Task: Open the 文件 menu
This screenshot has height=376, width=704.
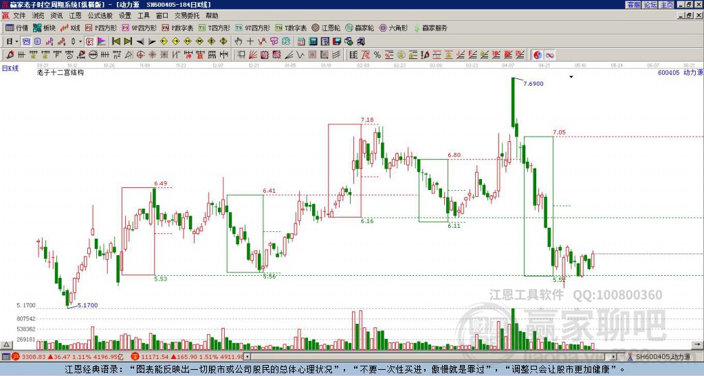Action: coord(19,16)
